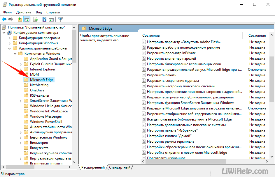275x177 pixels.
Task: Click the icon beside «Настроить режим терминала»
Action: click(x=144, y=141)
